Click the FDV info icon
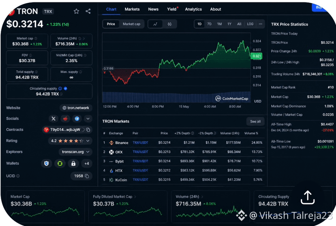Screen dimensions: 336x226 tap(30, 55)
